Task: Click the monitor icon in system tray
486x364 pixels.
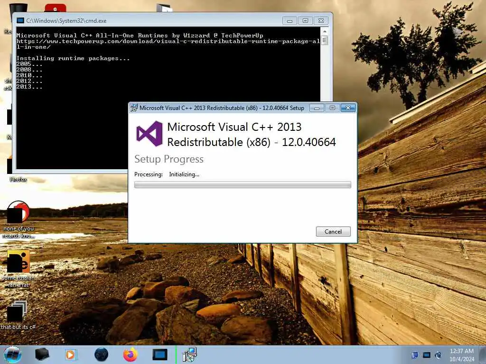Action: point(427,355)
